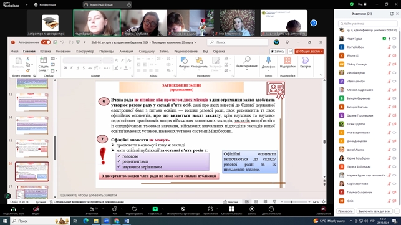Open the font size combo box
The height and width of the screenshot is (225, 401).
(x=108, y=60)
